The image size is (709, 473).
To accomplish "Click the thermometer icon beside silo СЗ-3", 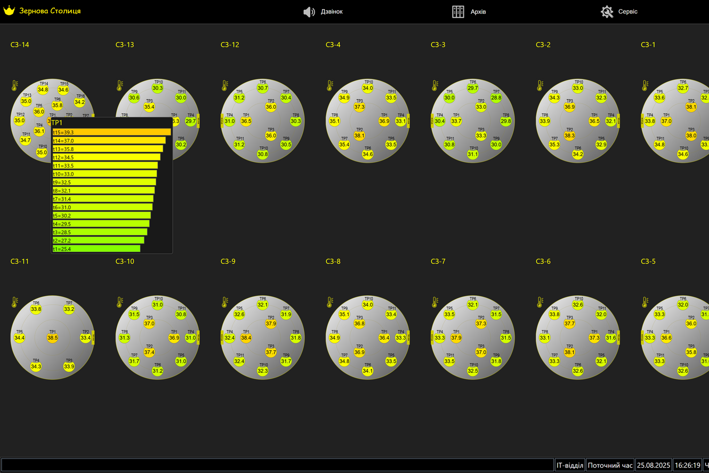I will click(x=434, y=85).
